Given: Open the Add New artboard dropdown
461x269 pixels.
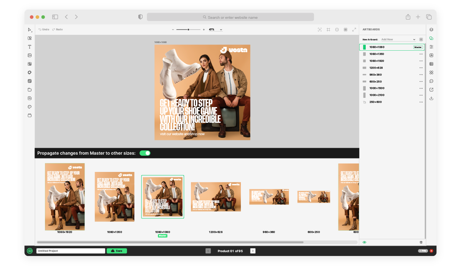Looking at the screenshot, I should coord(398,39).
